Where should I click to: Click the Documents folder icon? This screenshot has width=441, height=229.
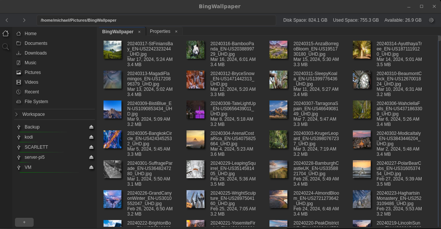pyautogui.click(x=19, y=43)
